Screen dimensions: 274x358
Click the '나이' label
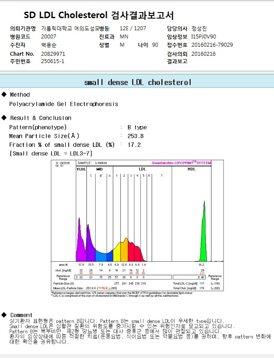(x=143, y=45)
